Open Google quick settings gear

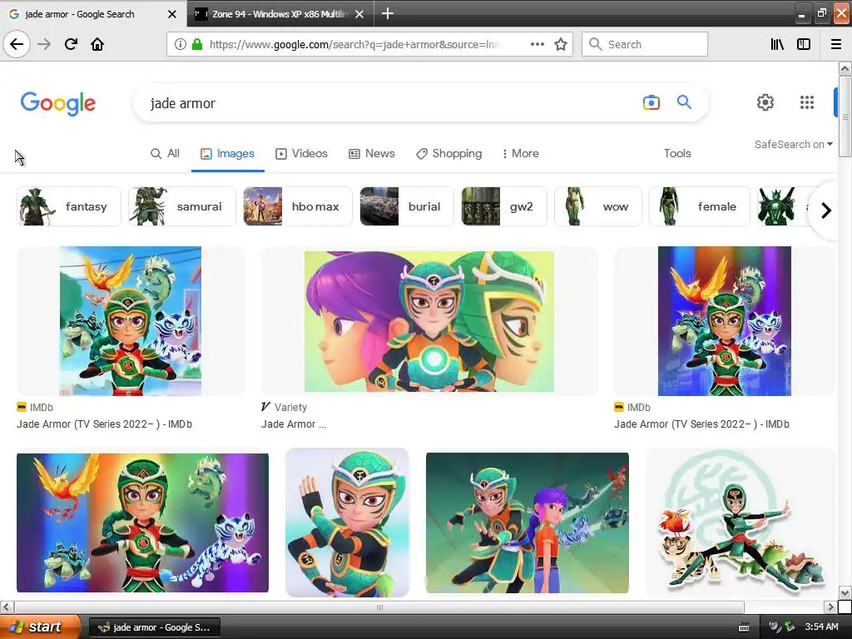(x=765, y=102)
